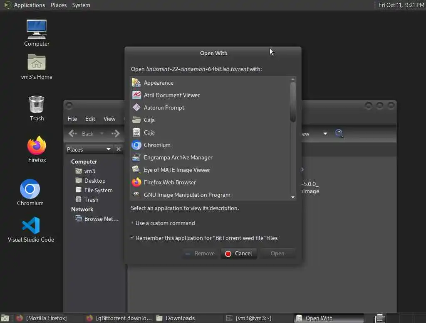Image resolution: width=426 pixels, height=323 pixels.
Task: Switch to vm3@vm3 terminal taskbar item
Action: click(259, 318)
